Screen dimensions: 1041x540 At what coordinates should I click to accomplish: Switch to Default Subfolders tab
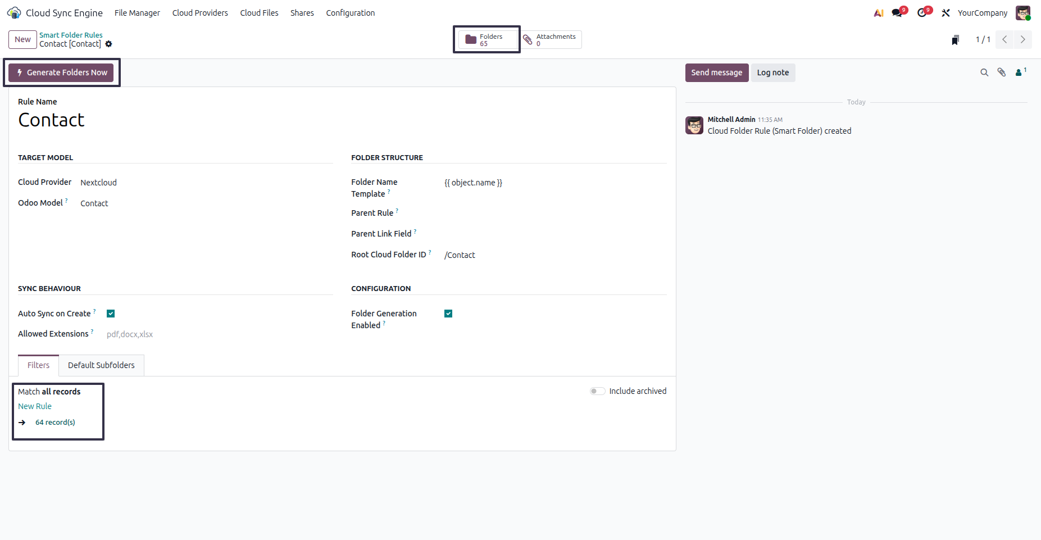pyautogui.click(x=101, y=365)
